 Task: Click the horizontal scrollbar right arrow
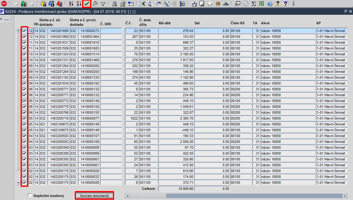345,196
